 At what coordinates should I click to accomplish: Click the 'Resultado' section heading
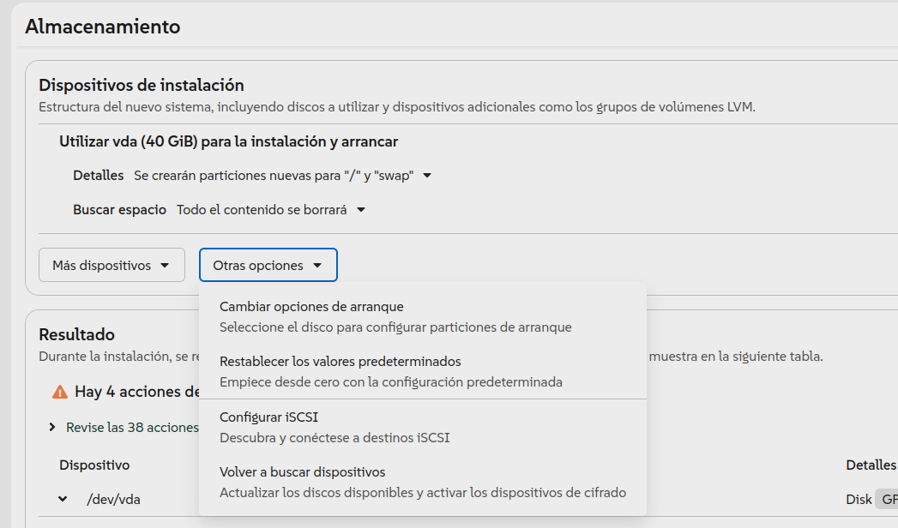76,334
